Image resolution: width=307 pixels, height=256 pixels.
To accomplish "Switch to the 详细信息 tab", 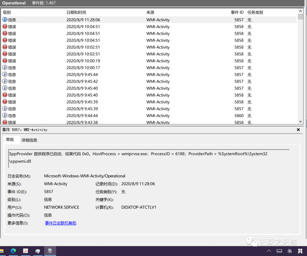I will pyautogui.click(x=29, y=140).
